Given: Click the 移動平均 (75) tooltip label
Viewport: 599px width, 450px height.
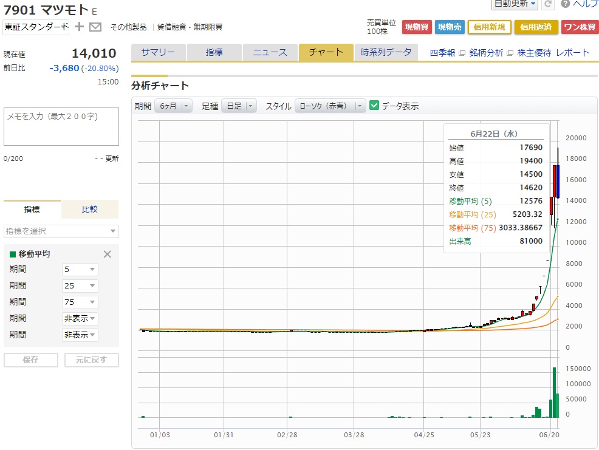Looking at the screenshot, I should (x=473, y=228).
